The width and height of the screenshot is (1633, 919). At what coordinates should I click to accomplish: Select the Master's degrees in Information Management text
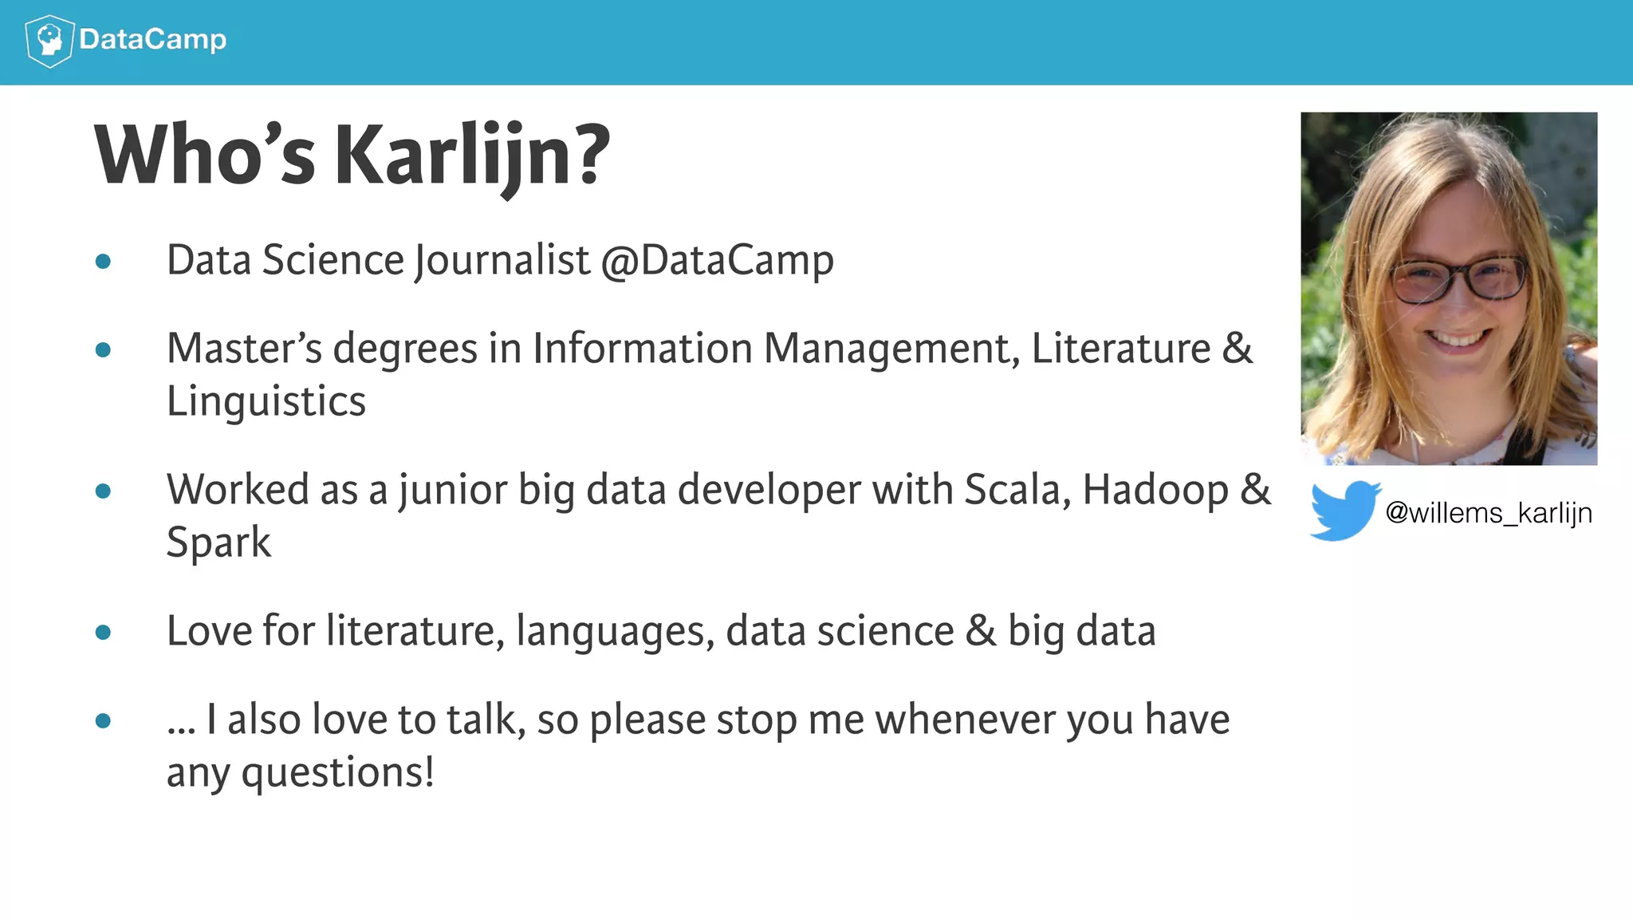pyautogui.click(x=710, y=349)
